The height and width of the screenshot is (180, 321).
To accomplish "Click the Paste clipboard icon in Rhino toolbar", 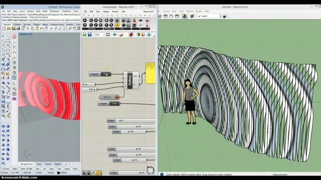I will pyautogui.click(x=37, y=28).
